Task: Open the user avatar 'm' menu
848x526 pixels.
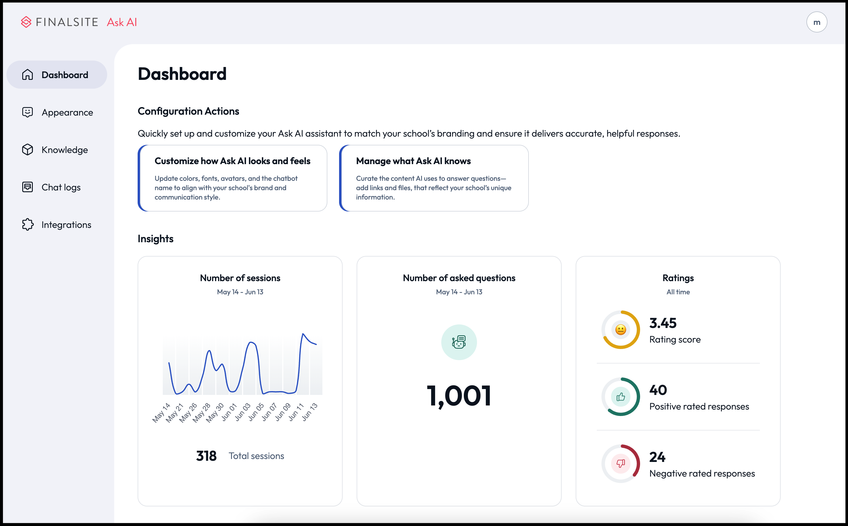Action: coord(817,22)
